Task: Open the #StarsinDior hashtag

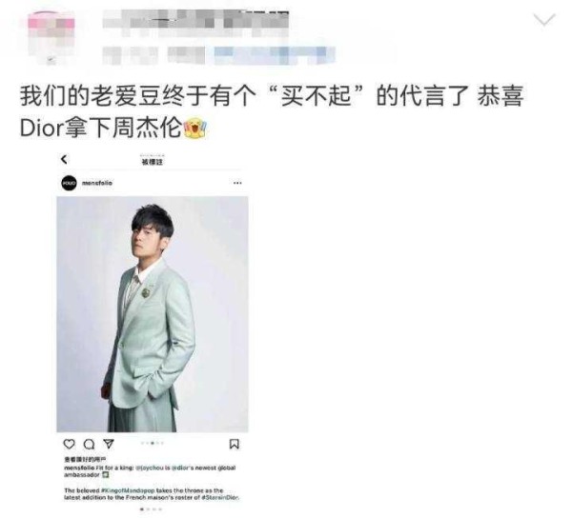Action: click(x=220, y=497)
